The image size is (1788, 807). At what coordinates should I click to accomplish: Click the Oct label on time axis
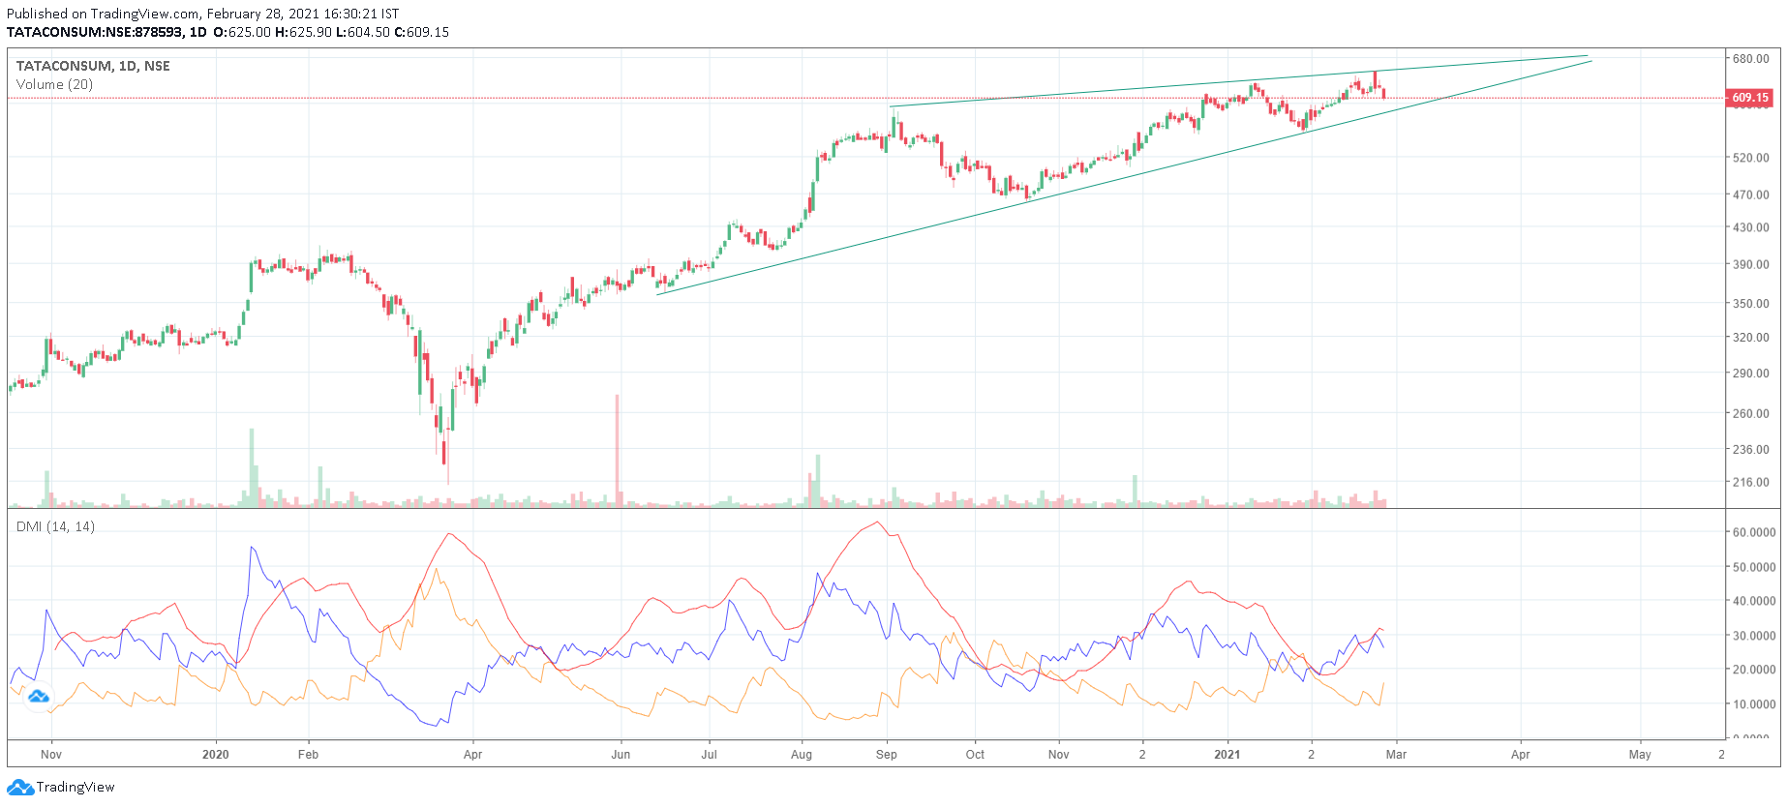coord(975,755)
